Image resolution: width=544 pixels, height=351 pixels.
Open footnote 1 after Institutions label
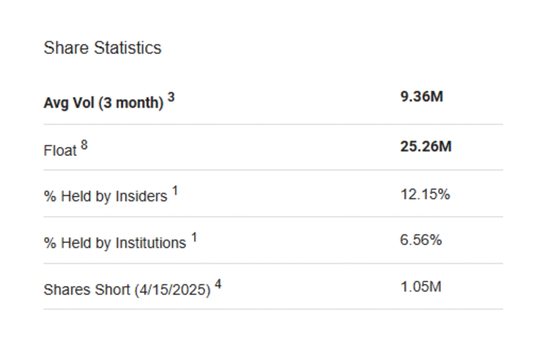194,238
